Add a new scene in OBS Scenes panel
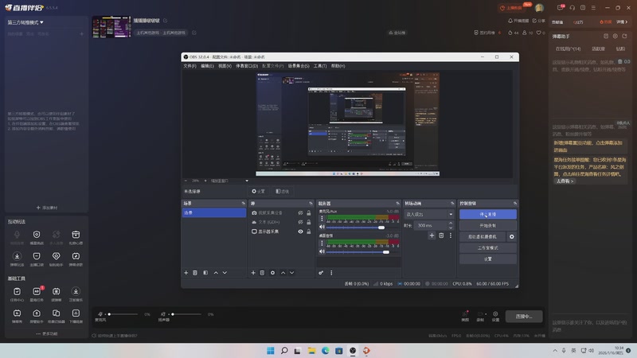637x358 pixels. click(x=186, y=273)
